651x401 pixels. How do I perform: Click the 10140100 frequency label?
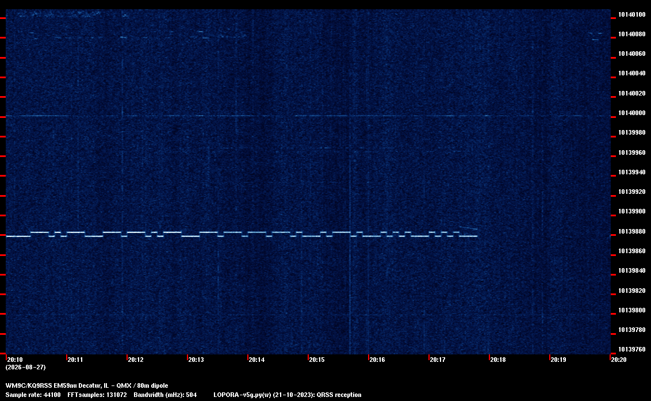[x=632, y=14]
